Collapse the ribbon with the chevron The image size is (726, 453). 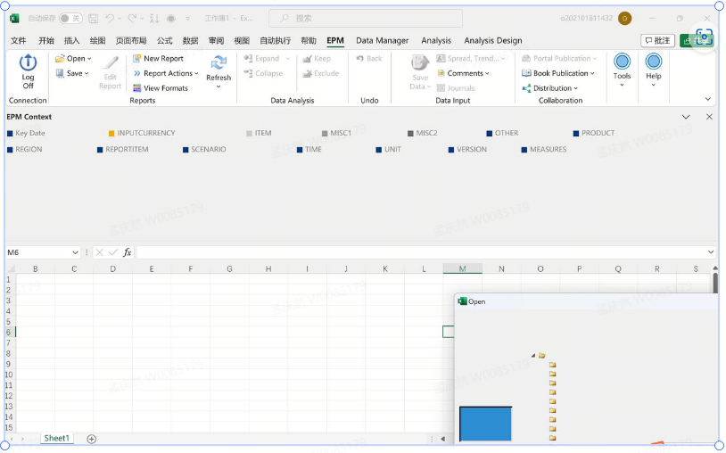click(707, 99)
